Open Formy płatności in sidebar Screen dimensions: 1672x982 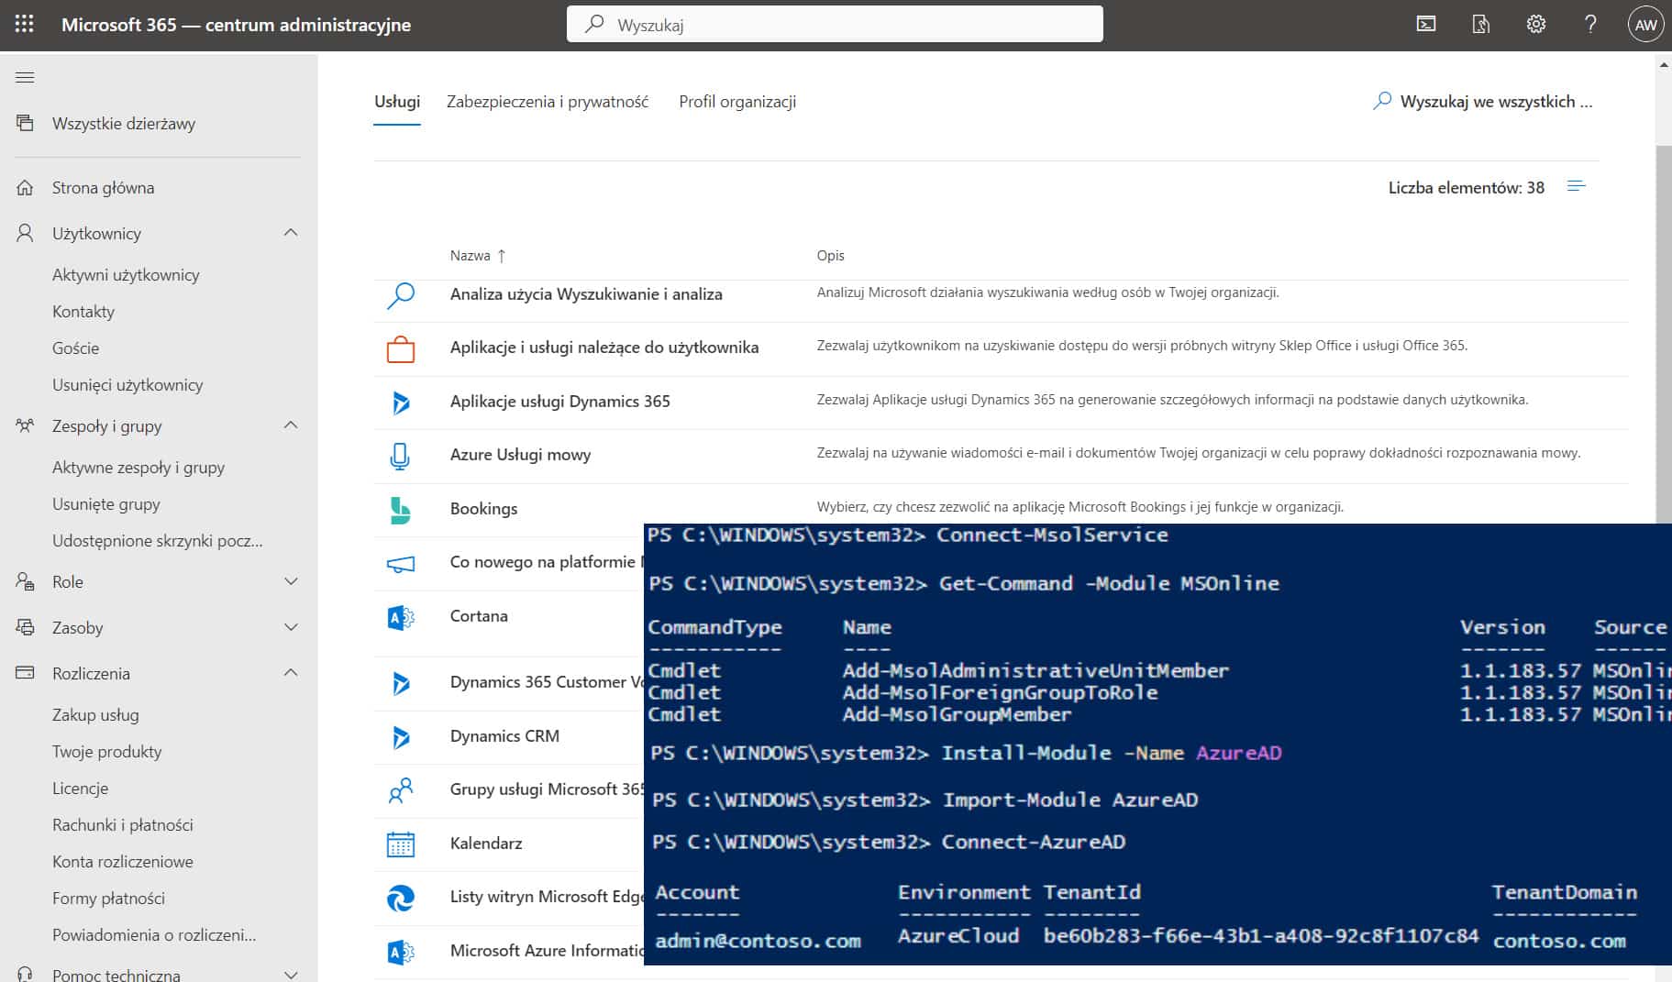click(108, 899)
